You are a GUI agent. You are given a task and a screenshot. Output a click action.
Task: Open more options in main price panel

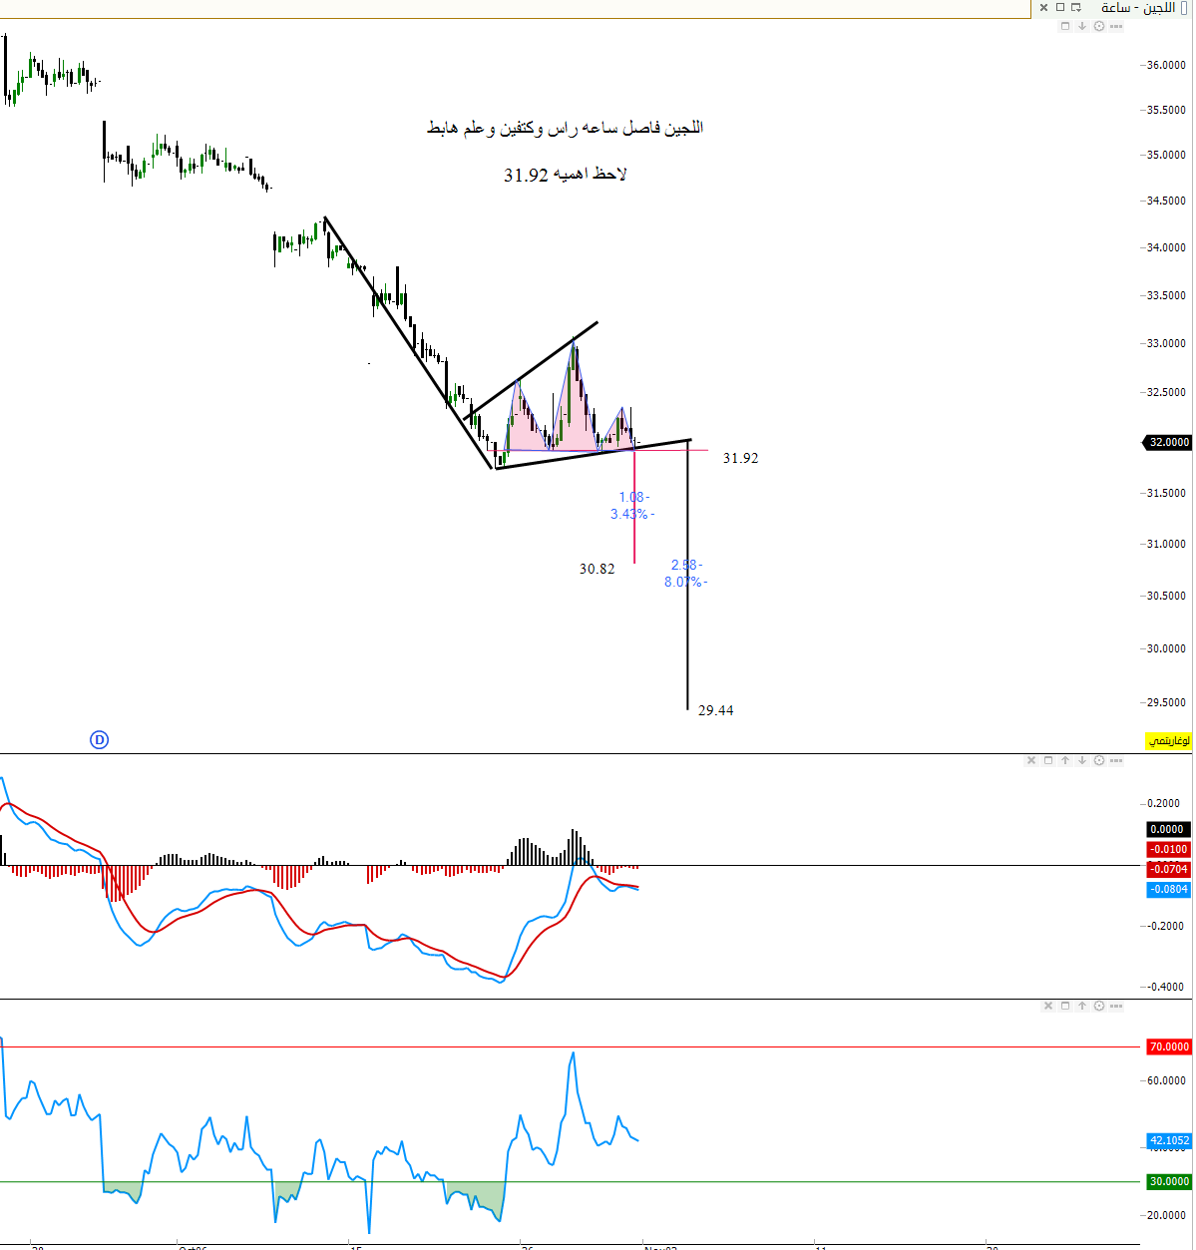(x=1116, y=26)
